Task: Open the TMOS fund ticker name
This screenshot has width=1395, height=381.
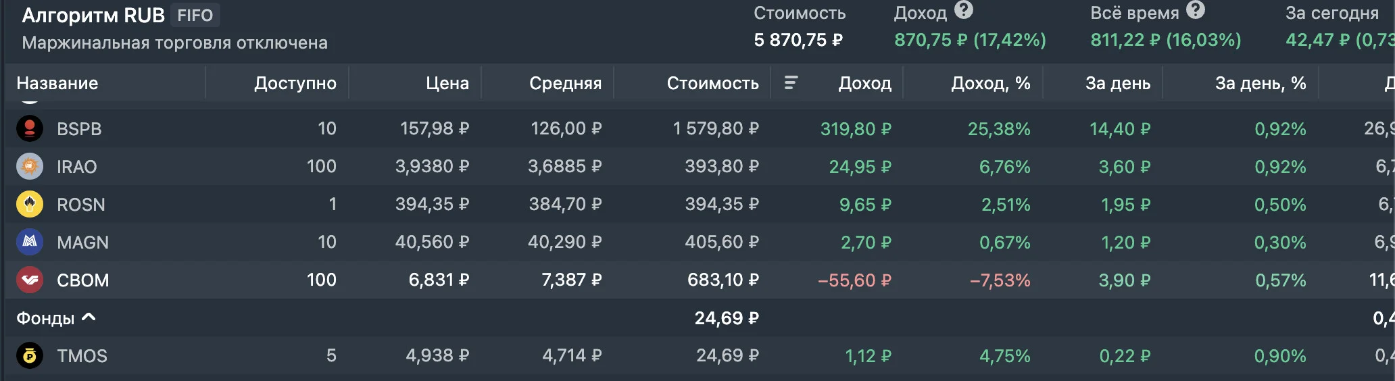Action: [82, 355]
